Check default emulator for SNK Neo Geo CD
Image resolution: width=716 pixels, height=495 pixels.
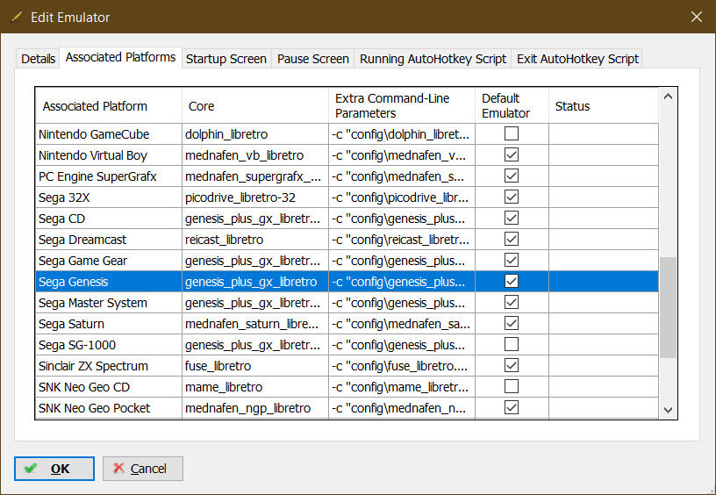click(512, 386)
